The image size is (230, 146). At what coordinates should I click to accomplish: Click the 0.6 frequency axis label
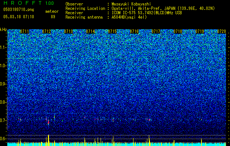[3, 139]
